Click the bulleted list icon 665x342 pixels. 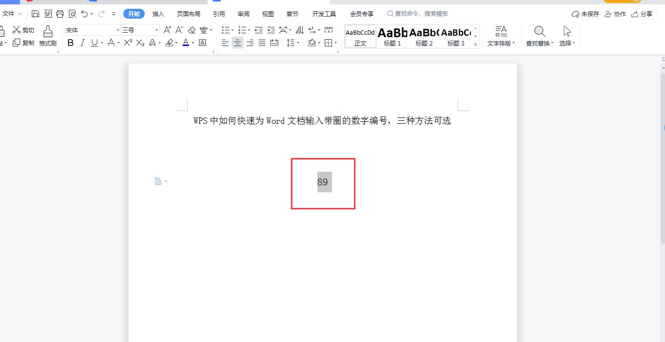225,30
